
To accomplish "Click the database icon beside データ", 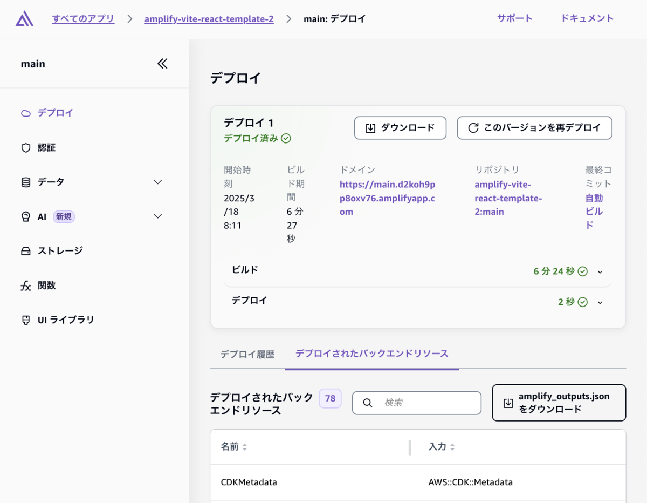I will click(x=26, y=182).
